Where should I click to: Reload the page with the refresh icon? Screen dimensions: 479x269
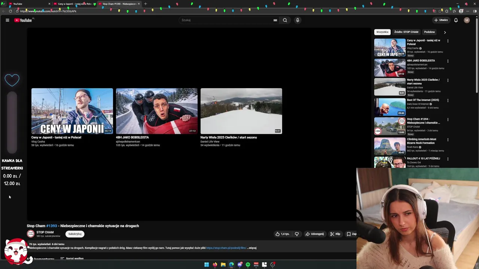(10, 11)
